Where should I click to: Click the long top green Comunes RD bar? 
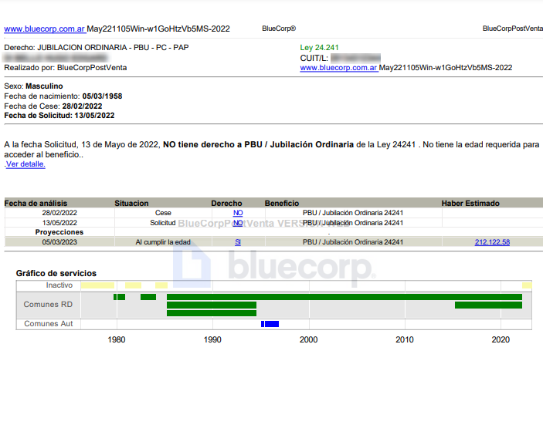click(344, 297)
